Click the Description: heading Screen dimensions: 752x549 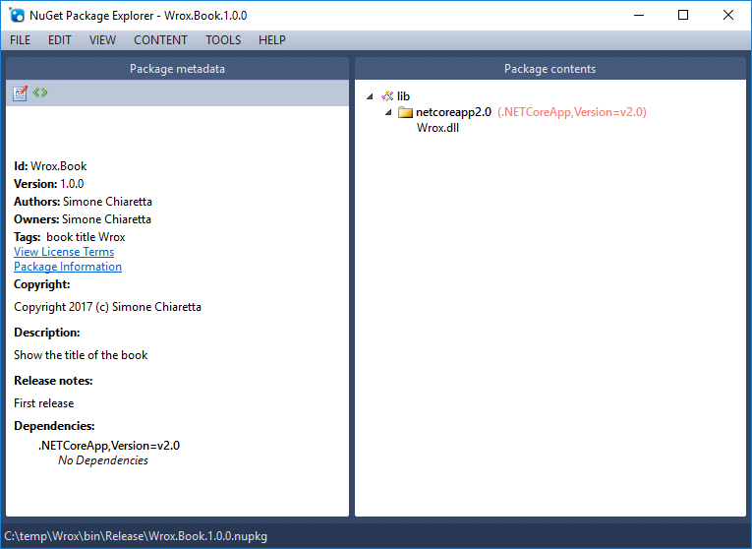[47, 333]
